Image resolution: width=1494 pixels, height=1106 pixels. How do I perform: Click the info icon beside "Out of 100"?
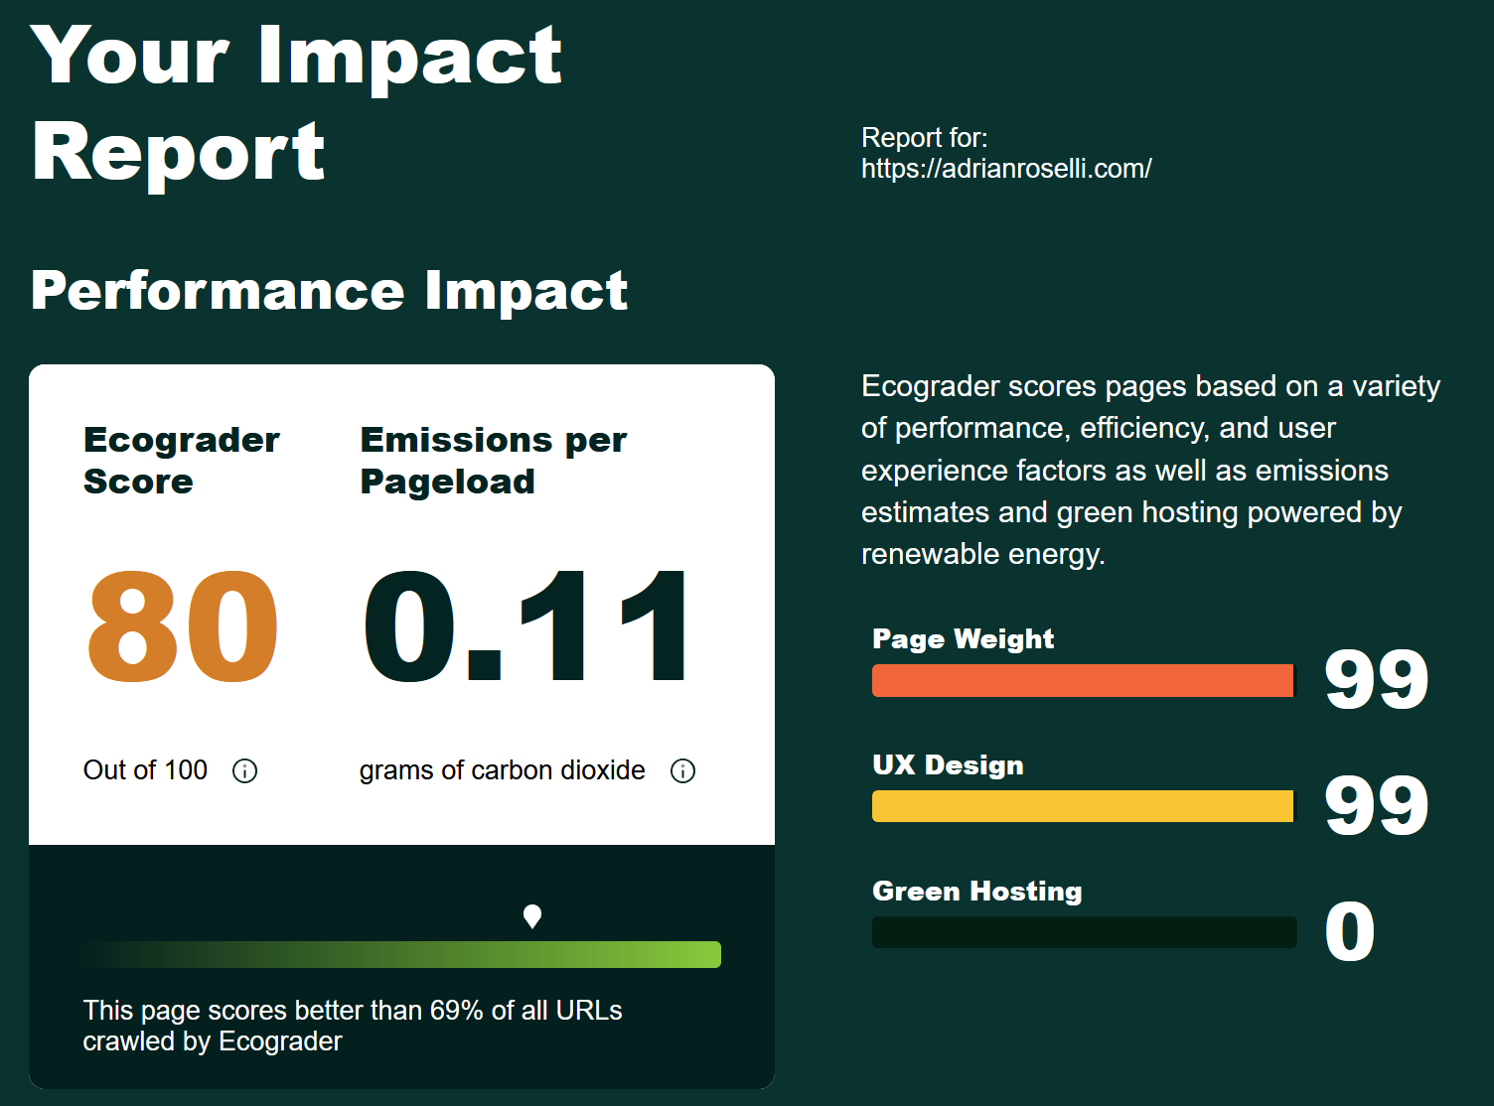tap(244, 770)
